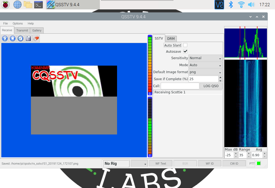
Task: Save the received image with the floppy icon
Action: [28, 38]
